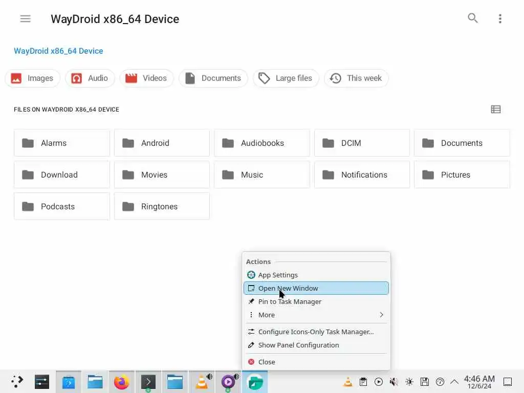Open the Notifications folder
The height and width of the screenshot is (393, 524).
point(362,175)
